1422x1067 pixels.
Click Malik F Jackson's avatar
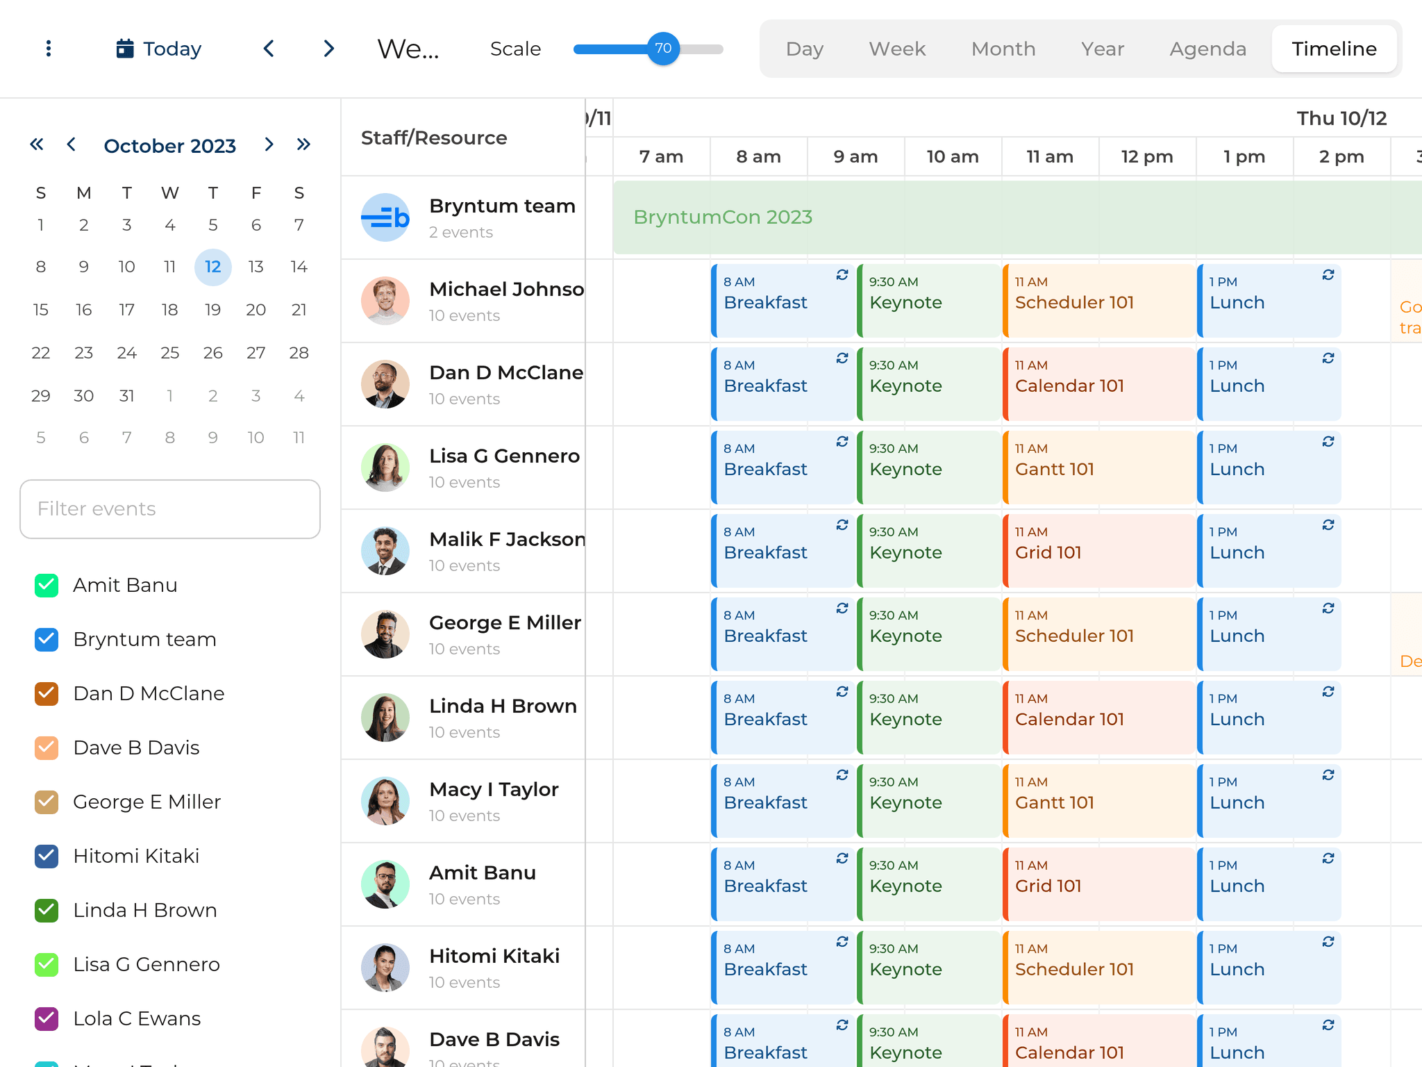click(385, 551)
